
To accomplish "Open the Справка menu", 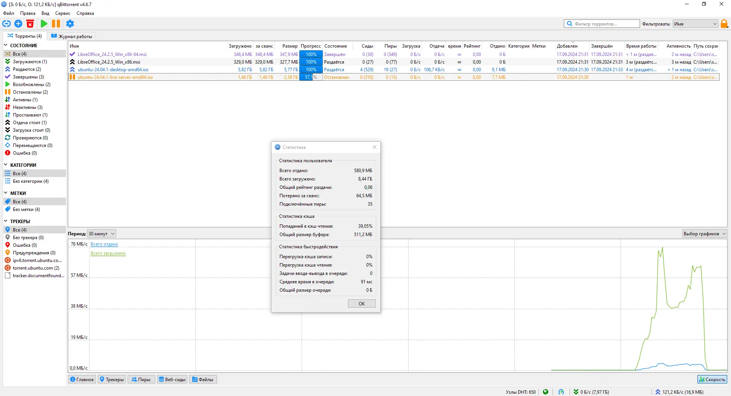I will pyautogui.click(x=85, y=13).
